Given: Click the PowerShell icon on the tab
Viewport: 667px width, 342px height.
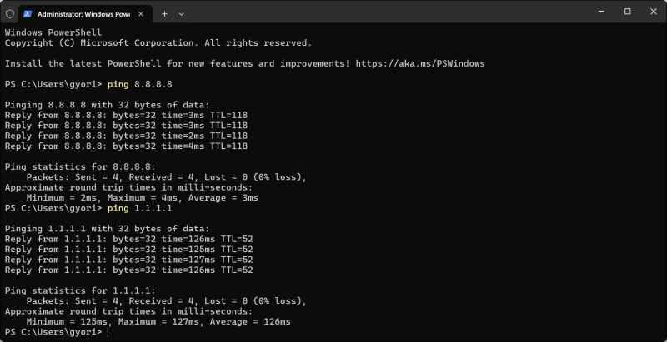Looking at the screenshot, I should click(x=28, y=14).
